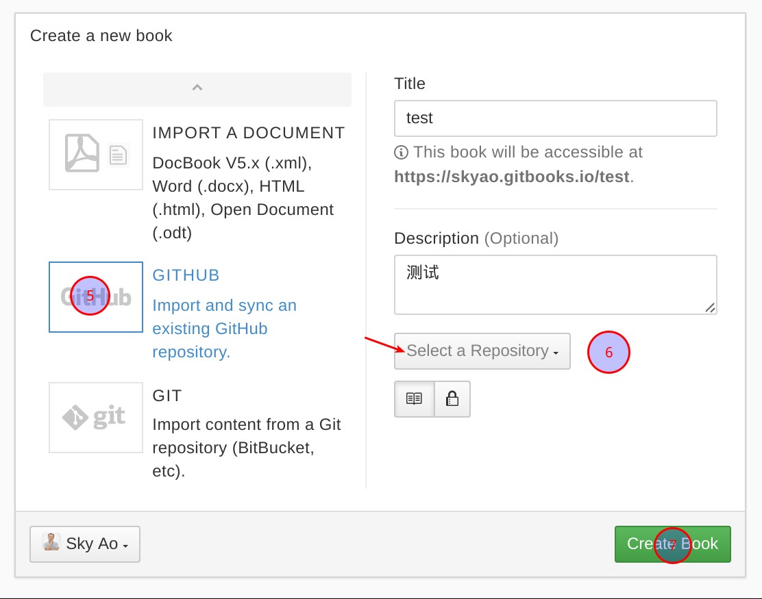Click inside the Title text field

coord(555,118)
